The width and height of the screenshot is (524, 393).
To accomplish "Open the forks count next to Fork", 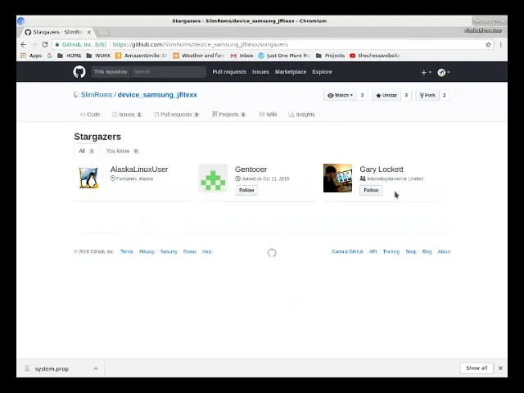I will click(445, 95).
